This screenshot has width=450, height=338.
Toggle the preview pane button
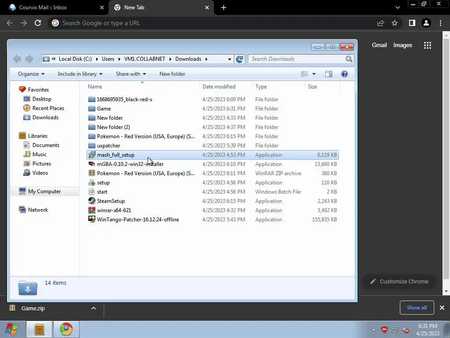(329, 74)
